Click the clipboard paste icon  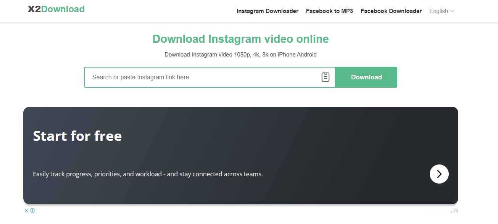point(325,77)
